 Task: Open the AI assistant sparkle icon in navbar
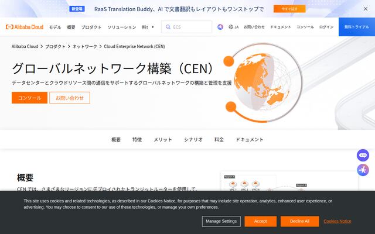[x=220, y=27]
